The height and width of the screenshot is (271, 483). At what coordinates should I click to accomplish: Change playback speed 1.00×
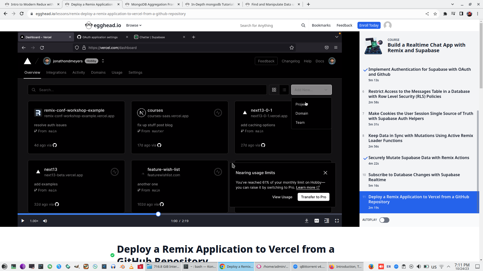(x=34, y=221)
